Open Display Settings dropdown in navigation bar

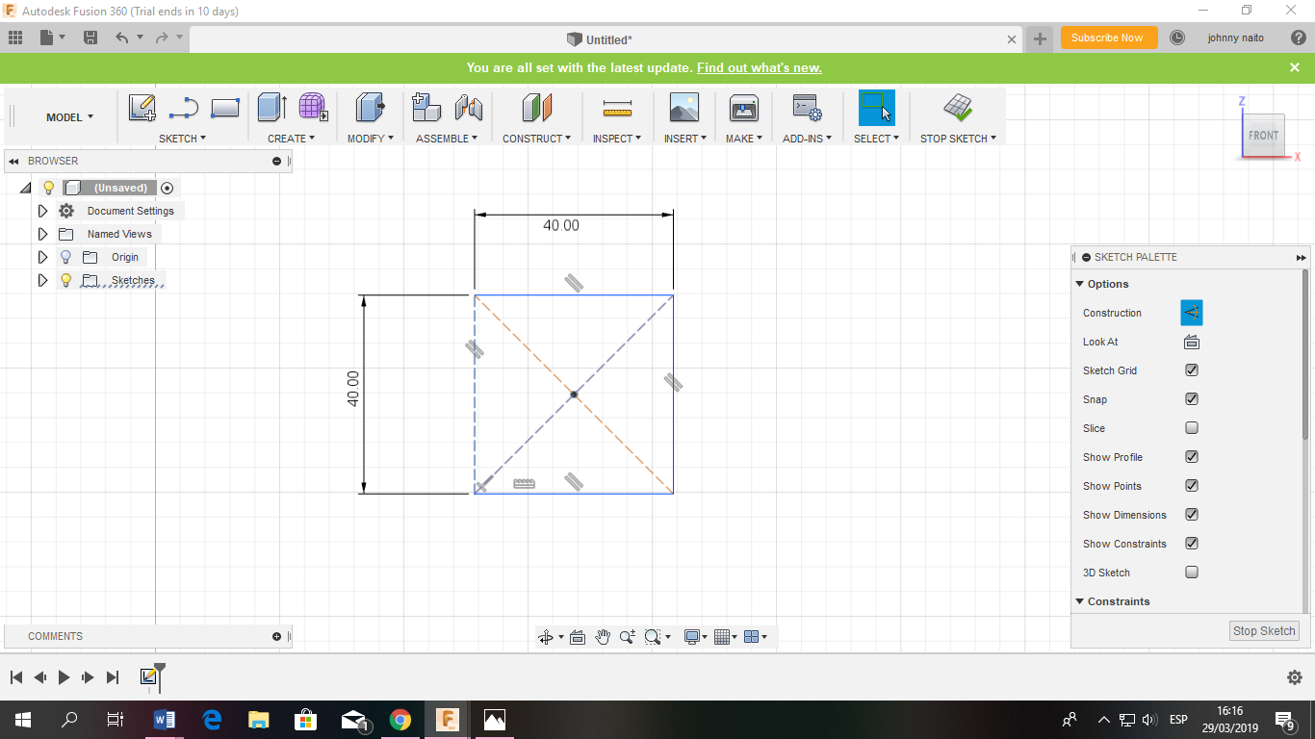click(x=695, y=636)
